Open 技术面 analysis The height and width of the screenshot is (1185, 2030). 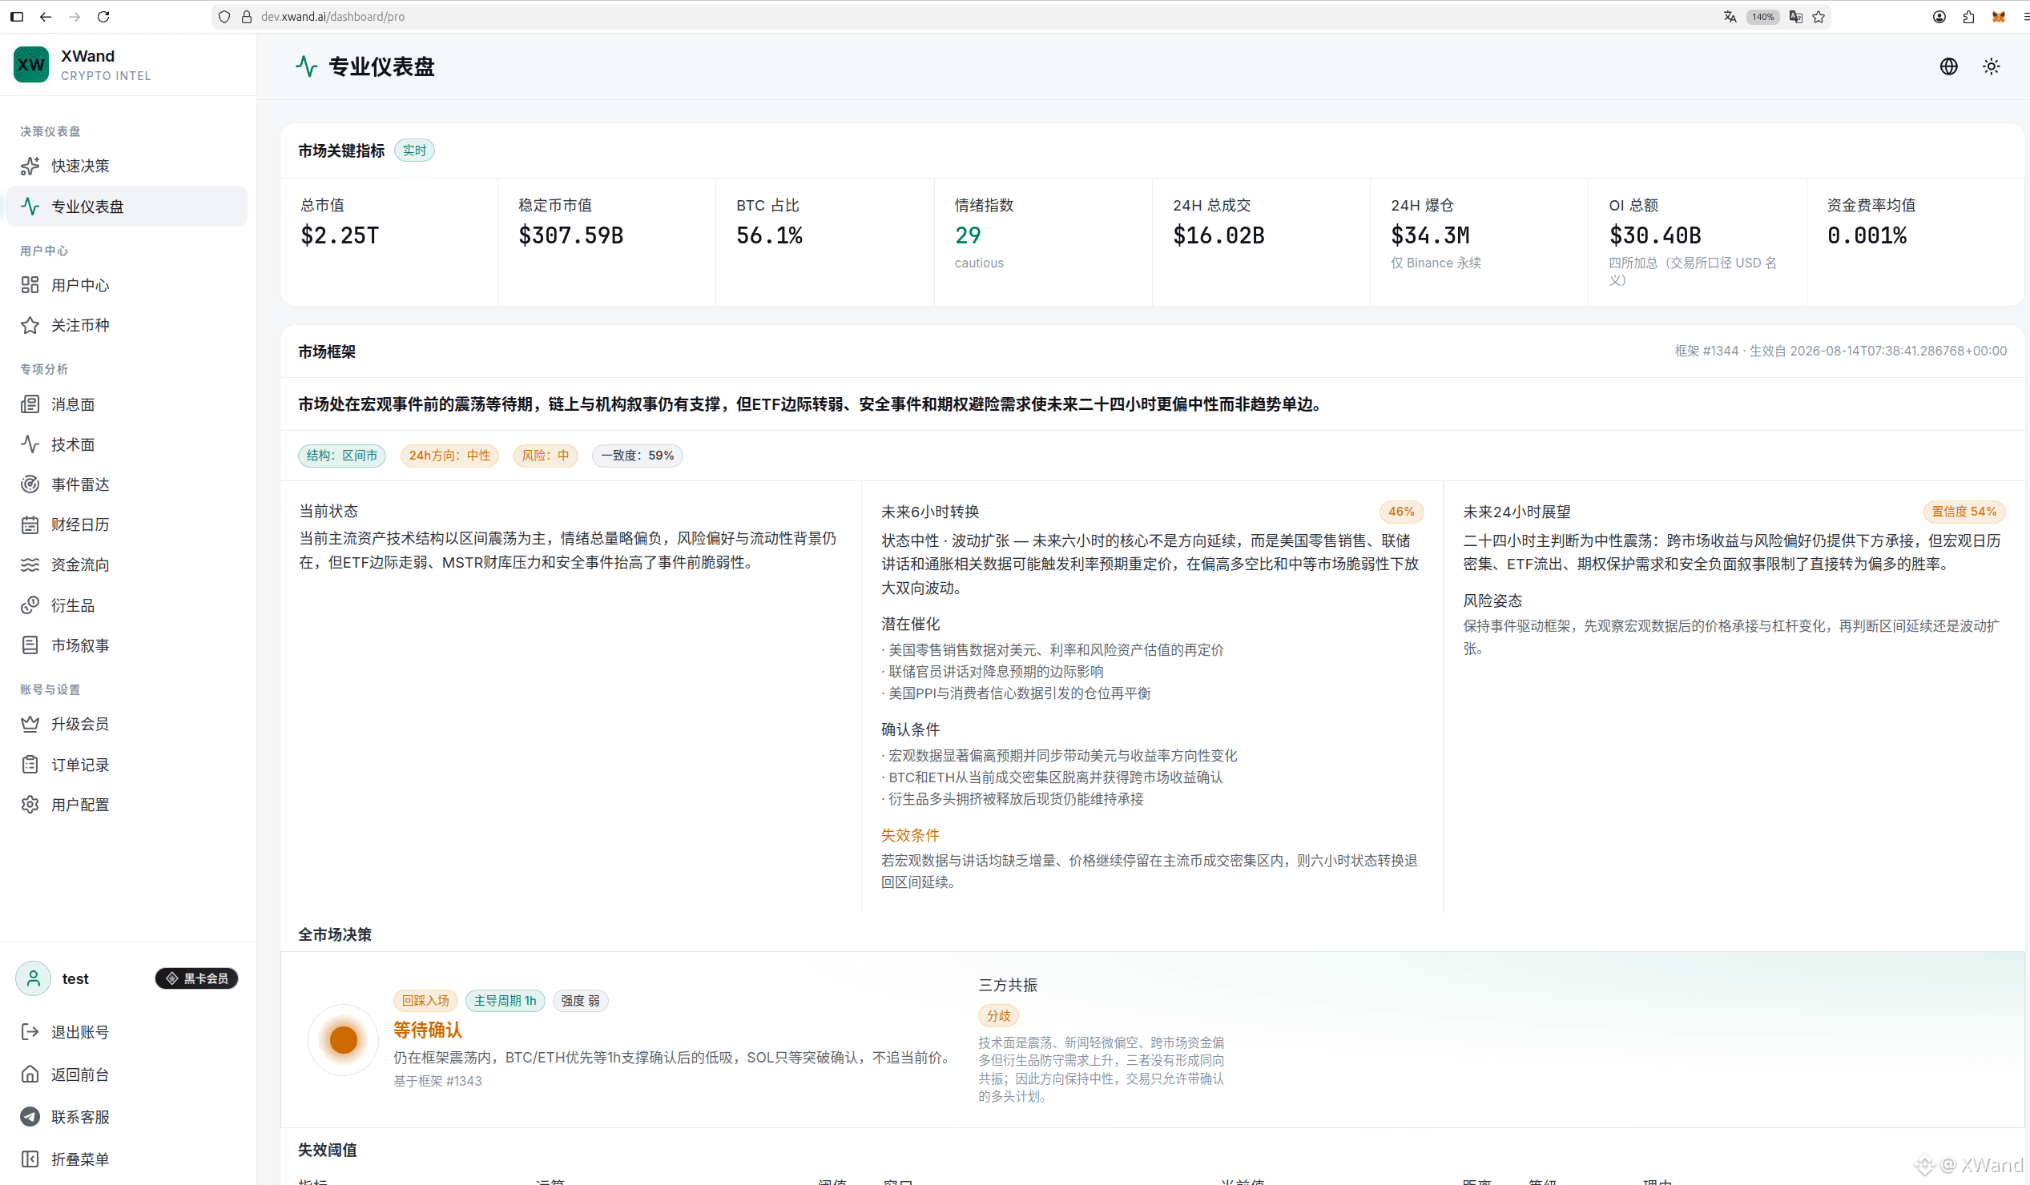tap(127, 444)
